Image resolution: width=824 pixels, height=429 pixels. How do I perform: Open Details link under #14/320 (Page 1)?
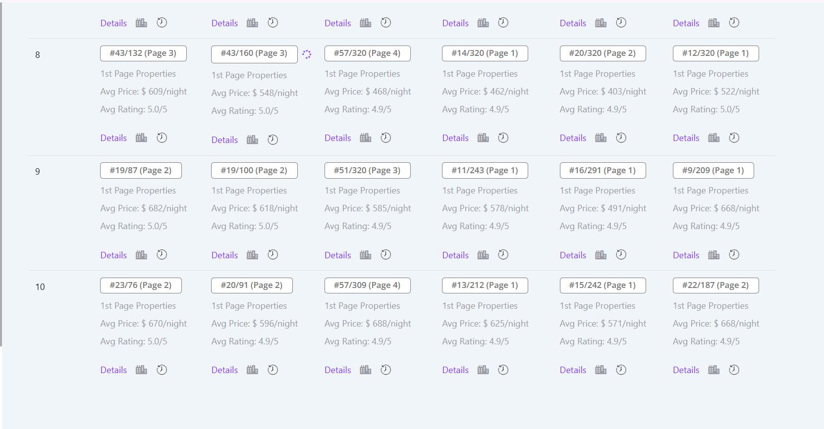click(x=455, y=138)
